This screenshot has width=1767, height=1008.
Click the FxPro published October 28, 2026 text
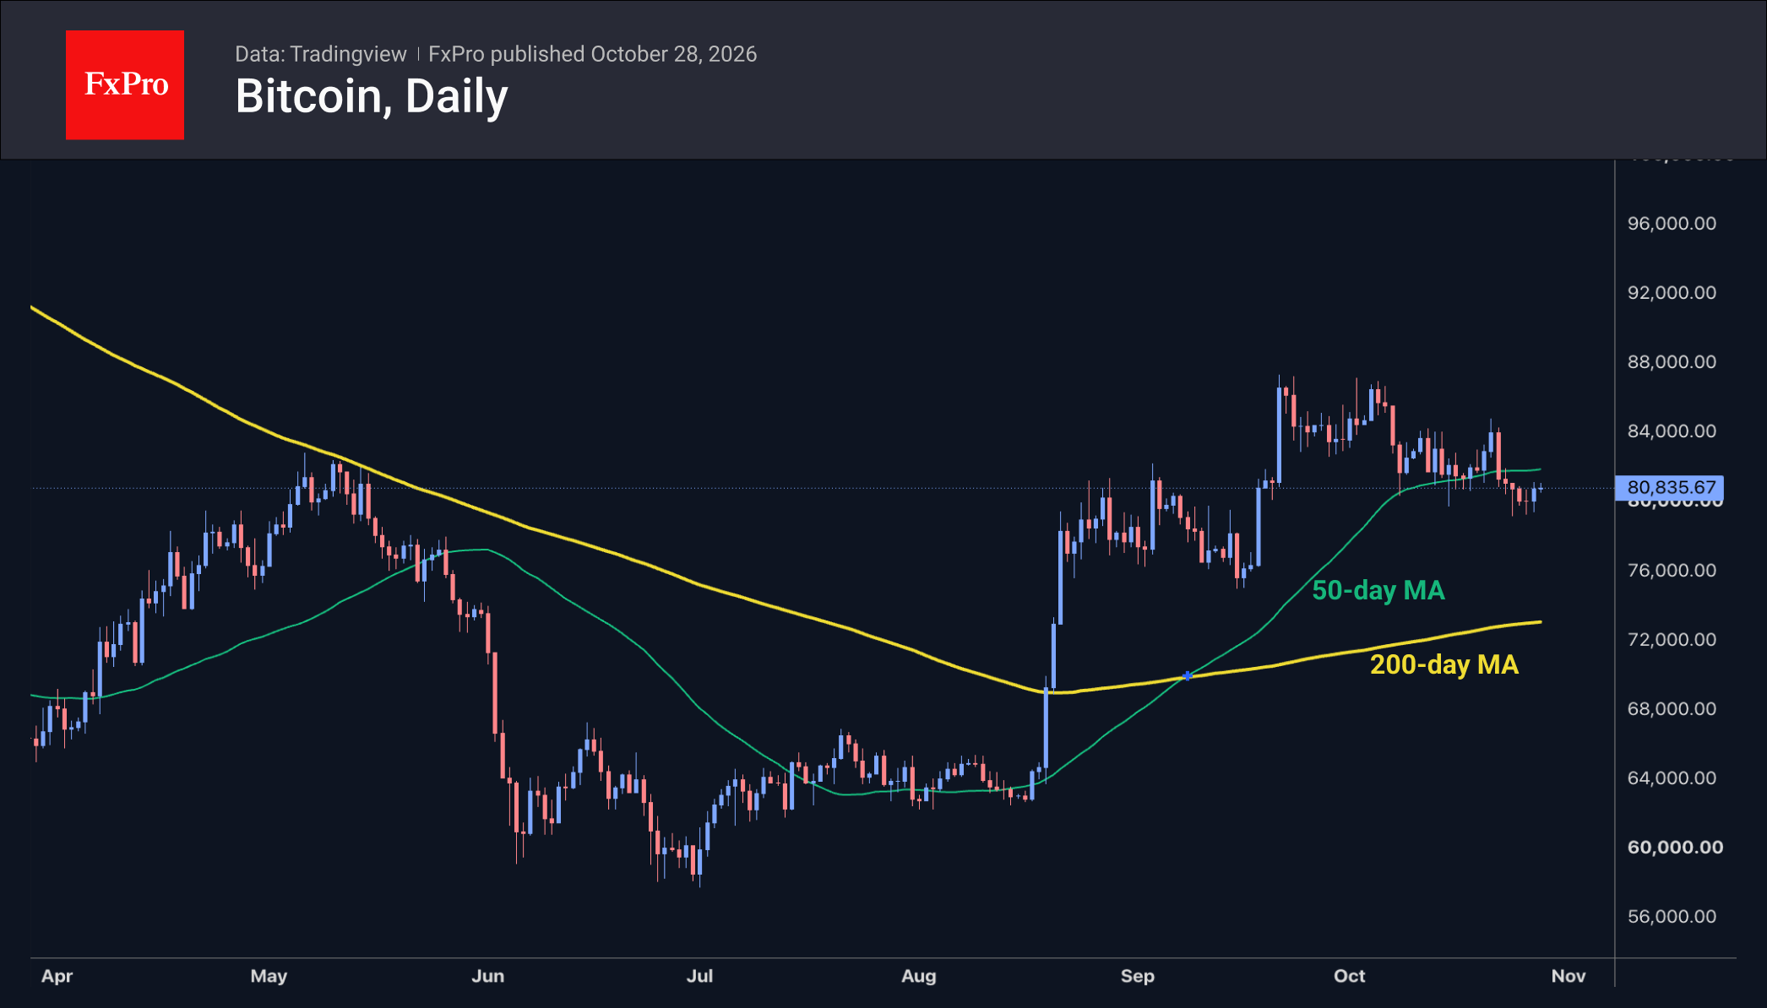[x=592, y=54]
